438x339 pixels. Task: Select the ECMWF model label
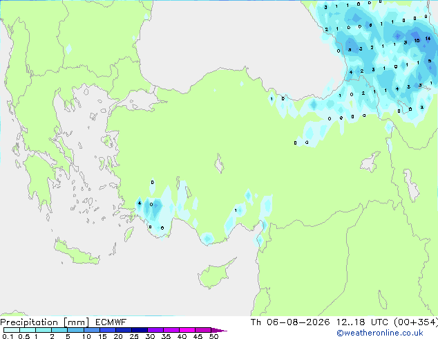pos(111,322)
